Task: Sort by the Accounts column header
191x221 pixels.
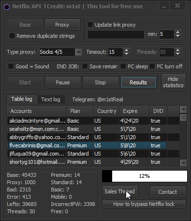Action: 36,111
